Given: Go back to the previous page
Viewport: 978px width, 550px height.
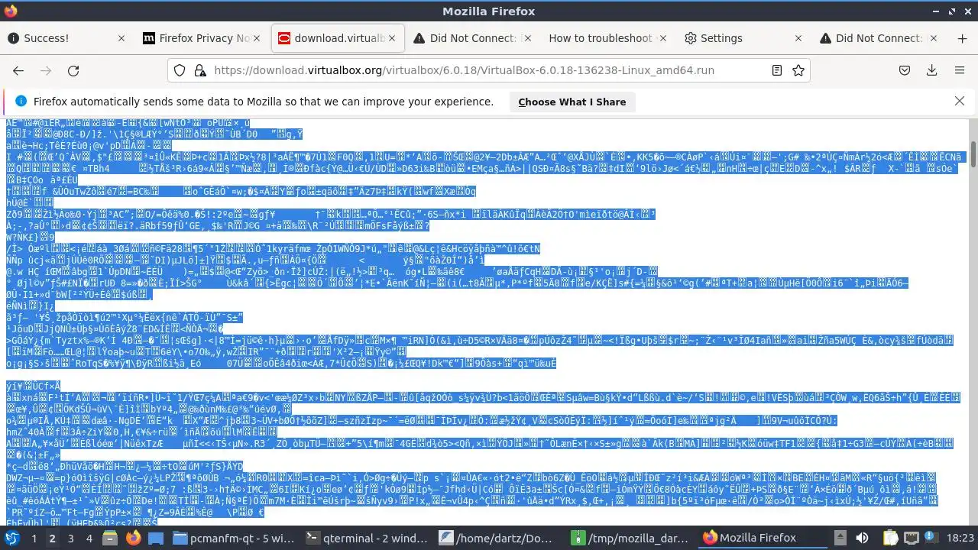Looking at the screenshot, I should point(18,70).
